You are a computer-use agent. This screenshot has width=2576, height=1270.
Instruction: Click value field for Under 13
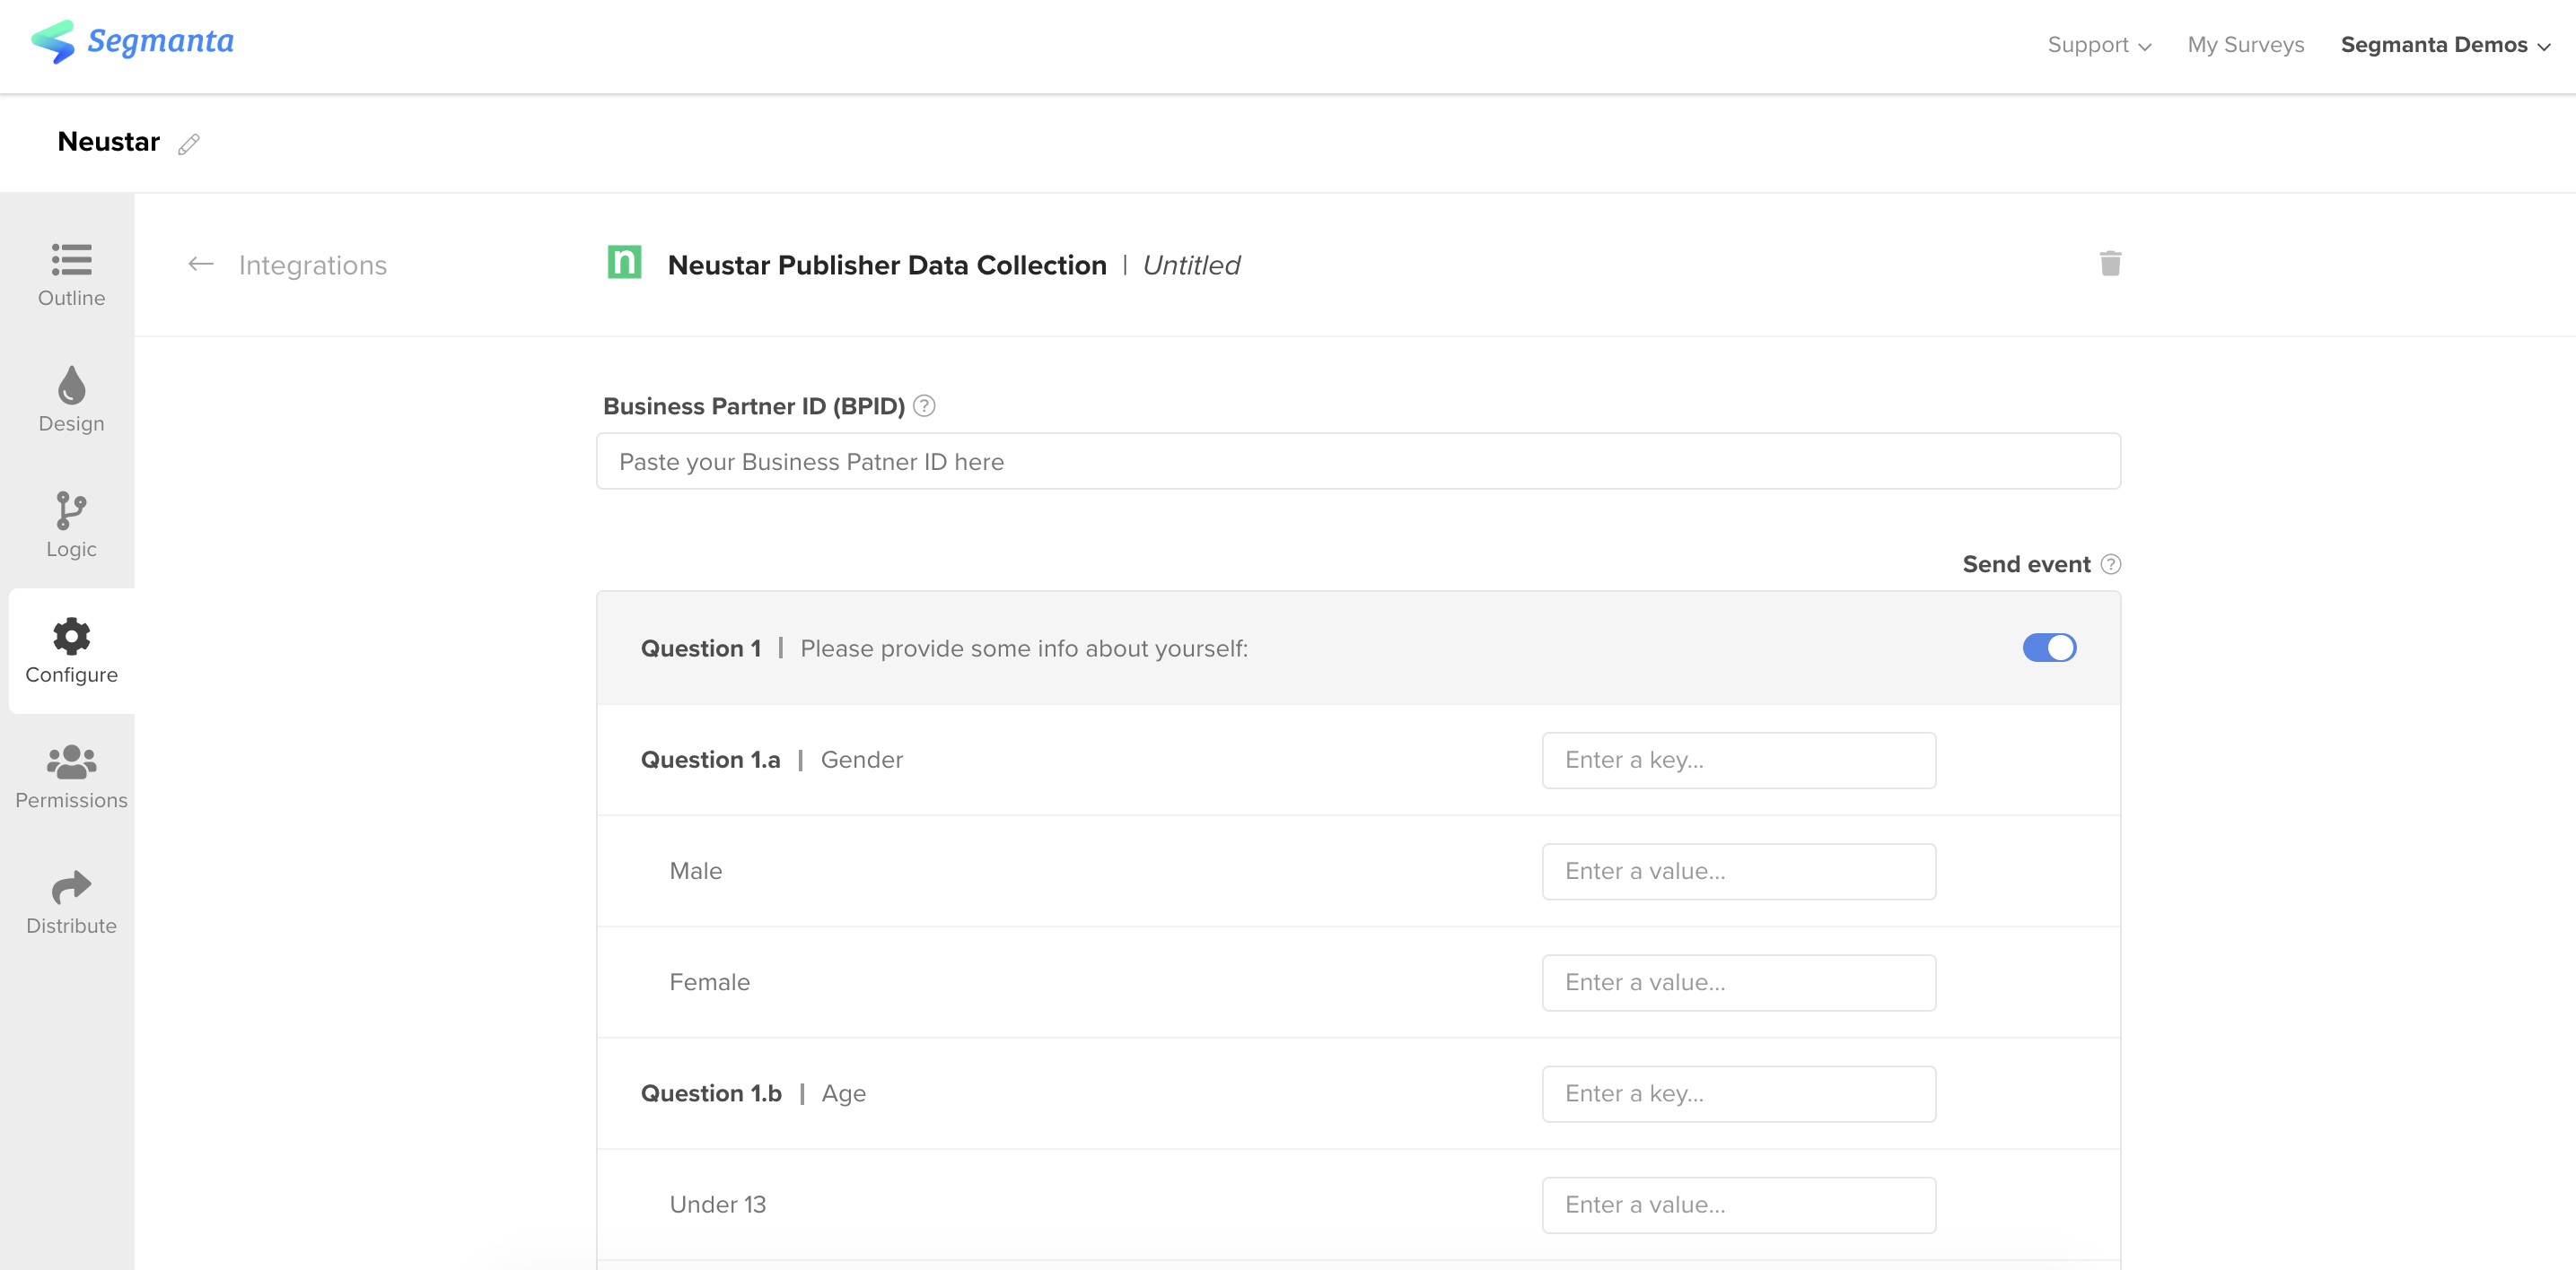click(1738, 1205)
